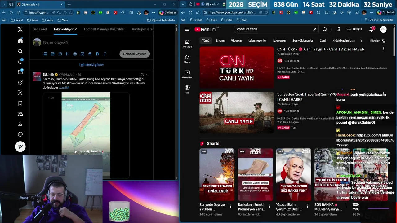Switch to Sana özel tab
The image size is (397, 223).
(40, 29)
